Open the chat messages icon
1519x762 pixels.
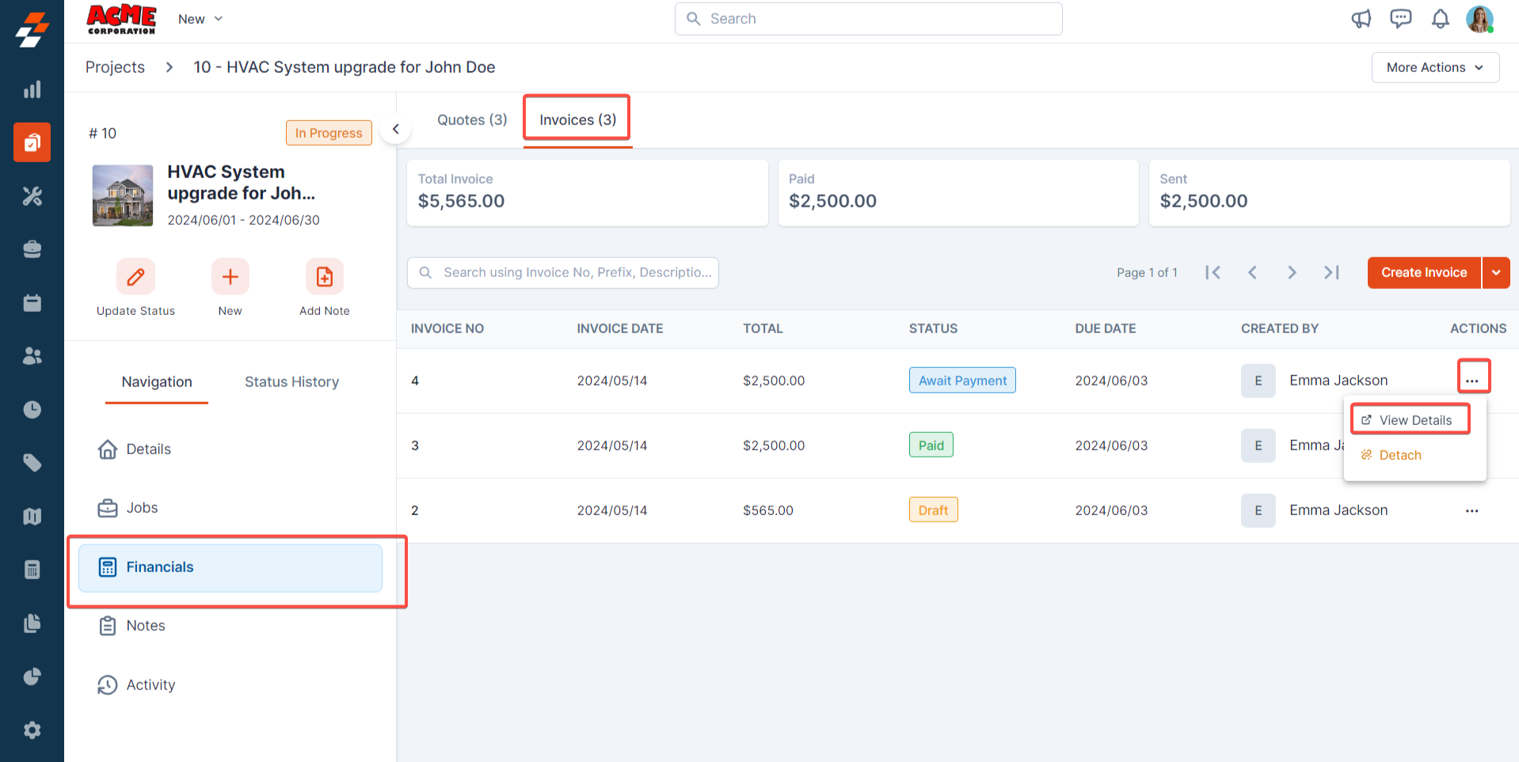pos(1400,19)
